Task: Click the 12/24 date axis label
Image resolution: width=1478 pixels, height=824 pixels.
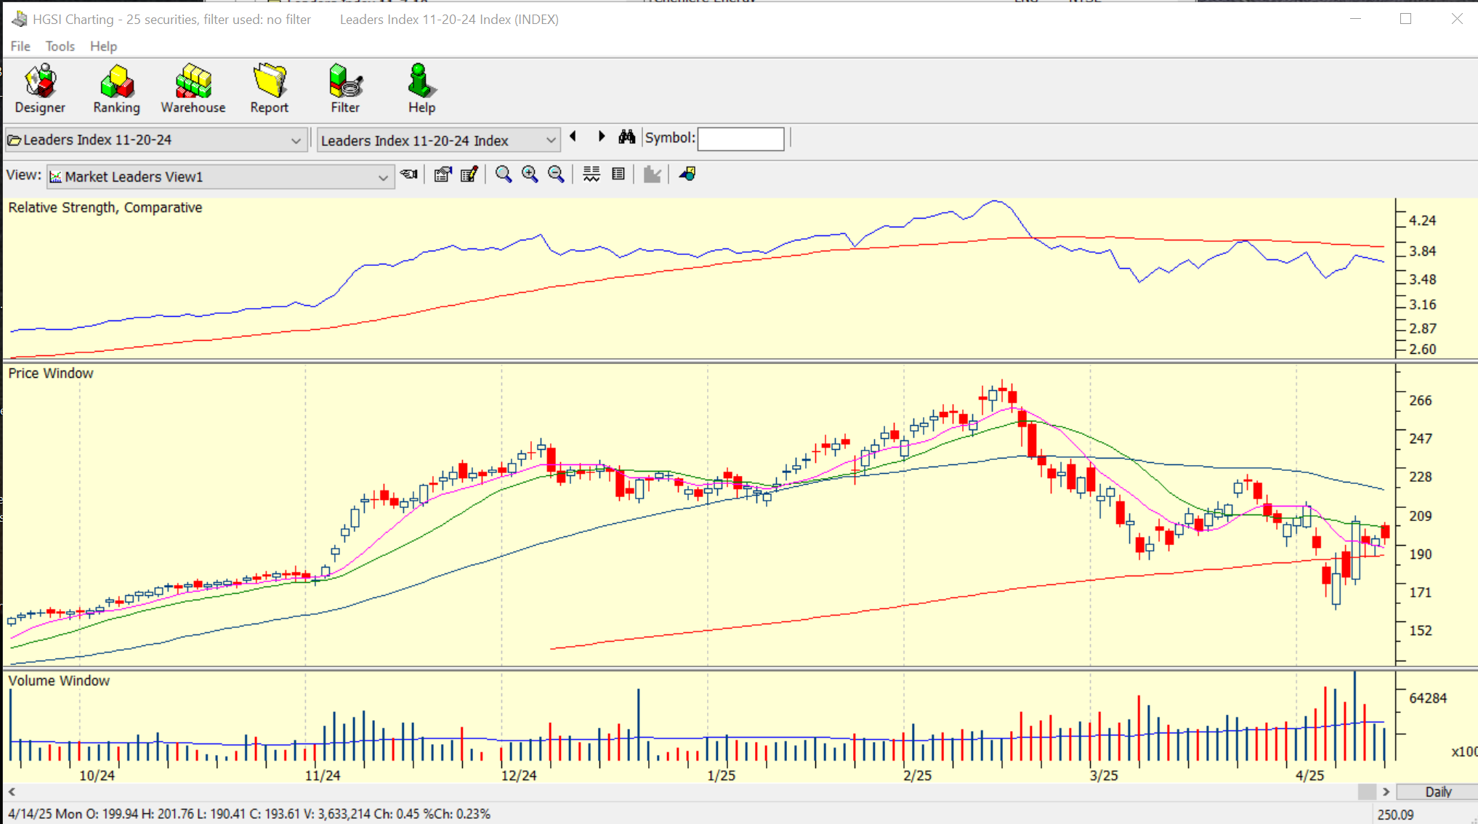Action: [519, 775]
